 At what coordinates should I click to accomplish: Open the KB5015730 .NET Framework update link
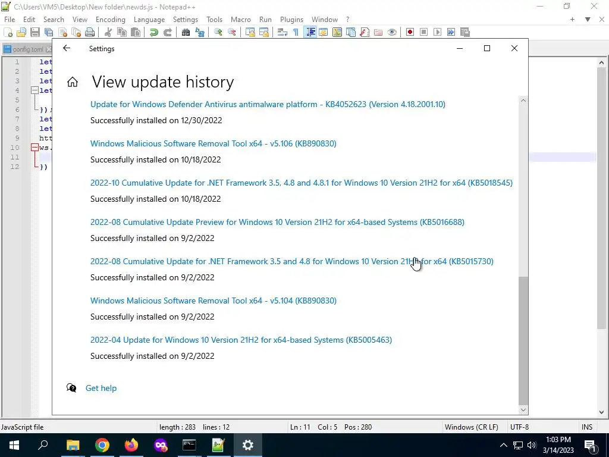pos(291,261)
